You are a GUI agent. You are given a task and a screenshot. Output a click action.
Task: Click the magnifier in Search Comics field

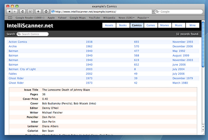pyautogui.click(x=19, y=34)
